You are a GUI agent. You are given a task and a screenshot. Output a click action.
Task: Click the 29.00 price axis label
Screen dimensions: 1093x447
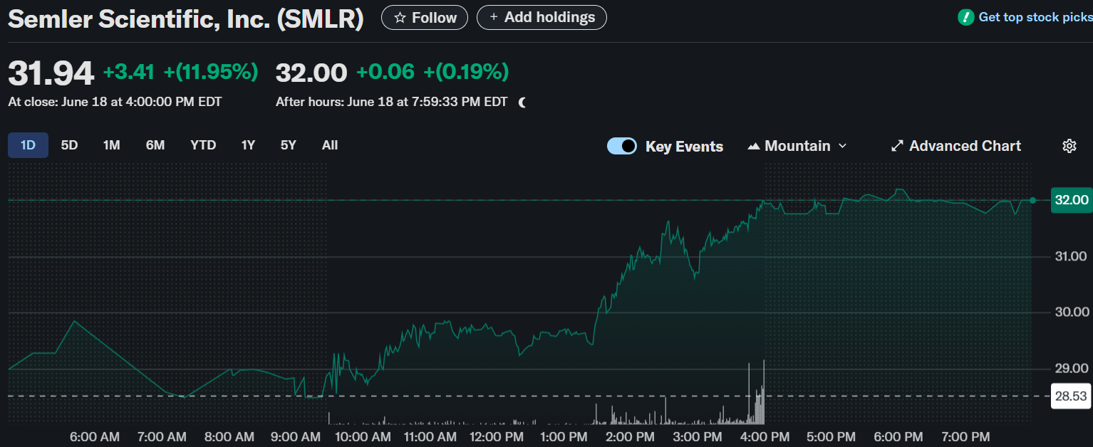(1071, 368)
